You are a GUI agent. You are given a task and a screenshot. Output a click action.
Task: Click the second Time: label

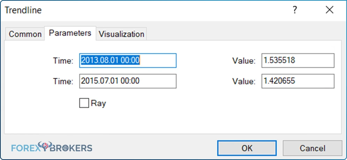pos(63,81)
